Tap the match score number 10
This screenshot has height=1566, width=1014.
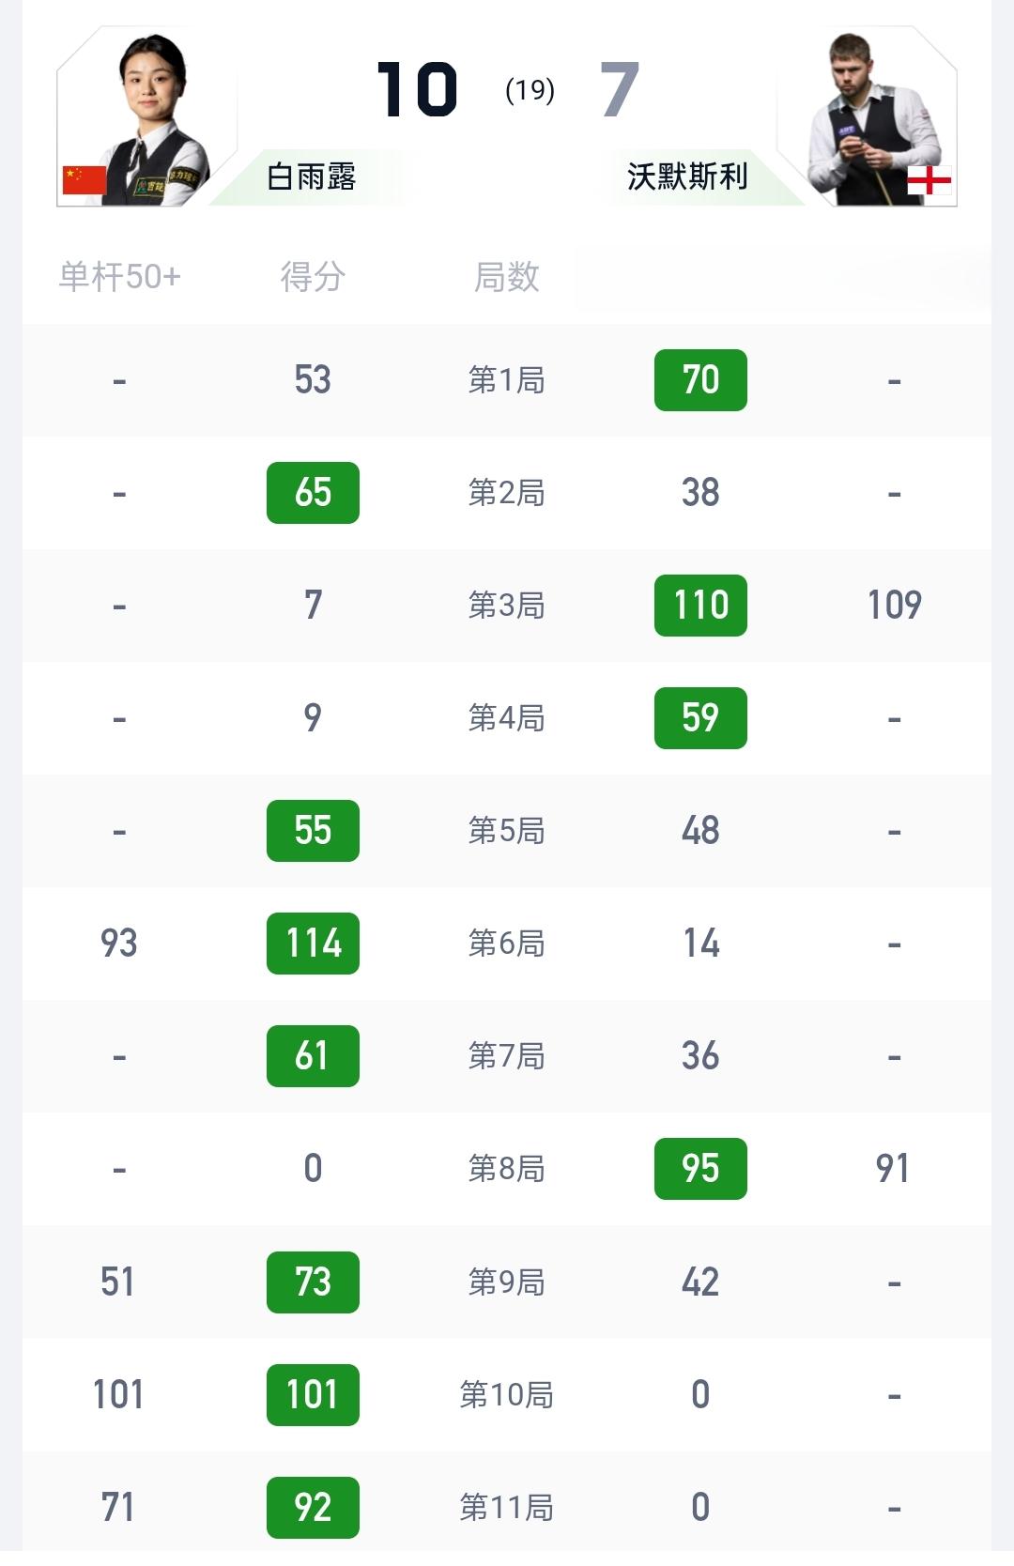[x=417, y=90]
